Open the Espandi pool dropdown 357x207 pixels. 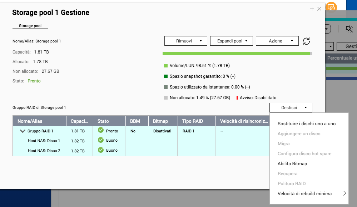tap(232, 41)
